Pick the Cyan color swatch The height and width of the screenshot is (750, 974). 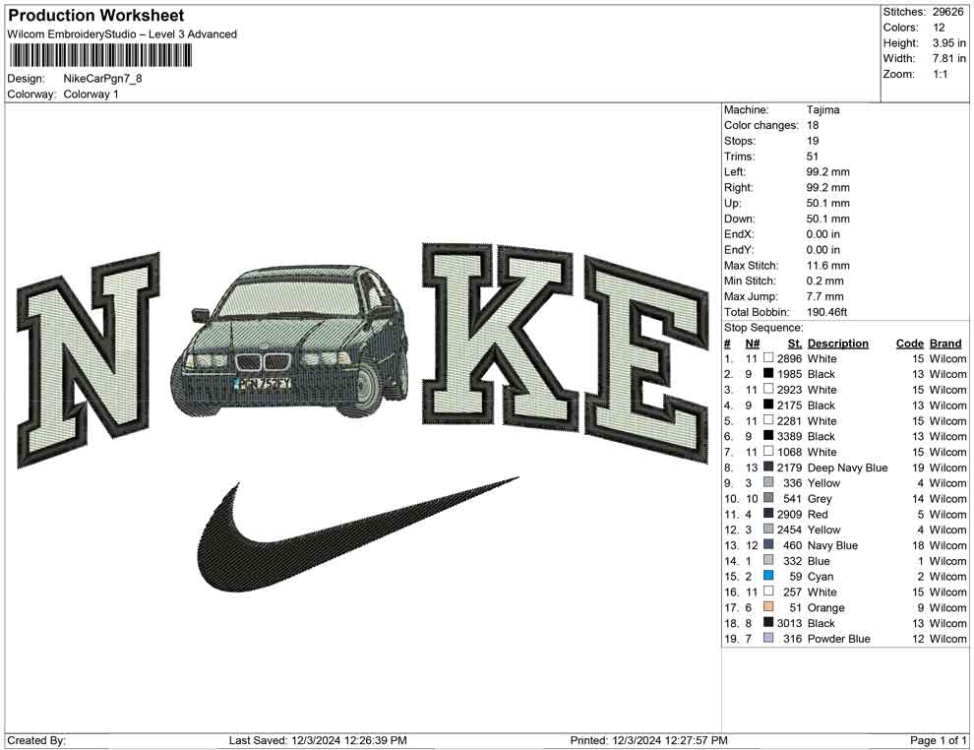tap(768, 576)
